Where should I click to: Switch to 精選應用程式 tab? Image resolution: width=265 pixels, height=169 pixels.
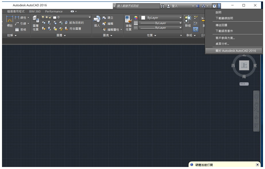tap(16, 11)
